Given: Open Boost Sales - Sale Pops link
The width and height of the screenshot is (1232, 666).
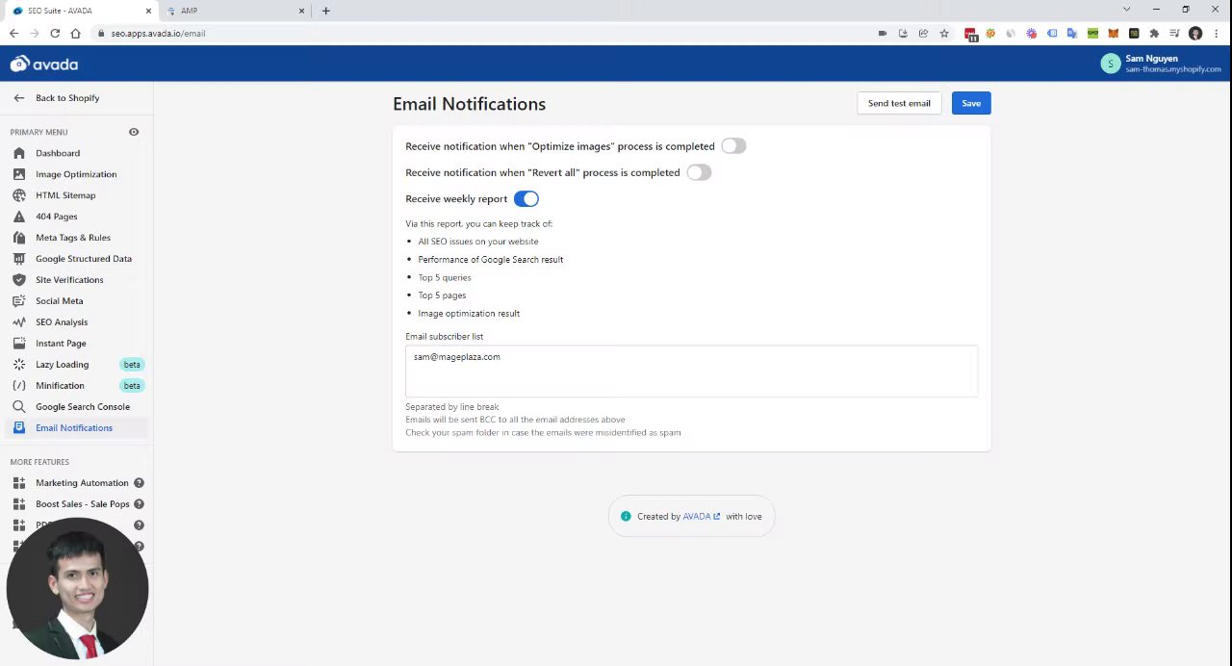Looking at the screenshot, I should click(83, 504).
